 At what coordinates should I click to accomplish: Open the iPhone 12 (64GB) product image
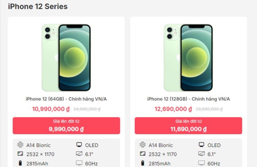point(66,58)
